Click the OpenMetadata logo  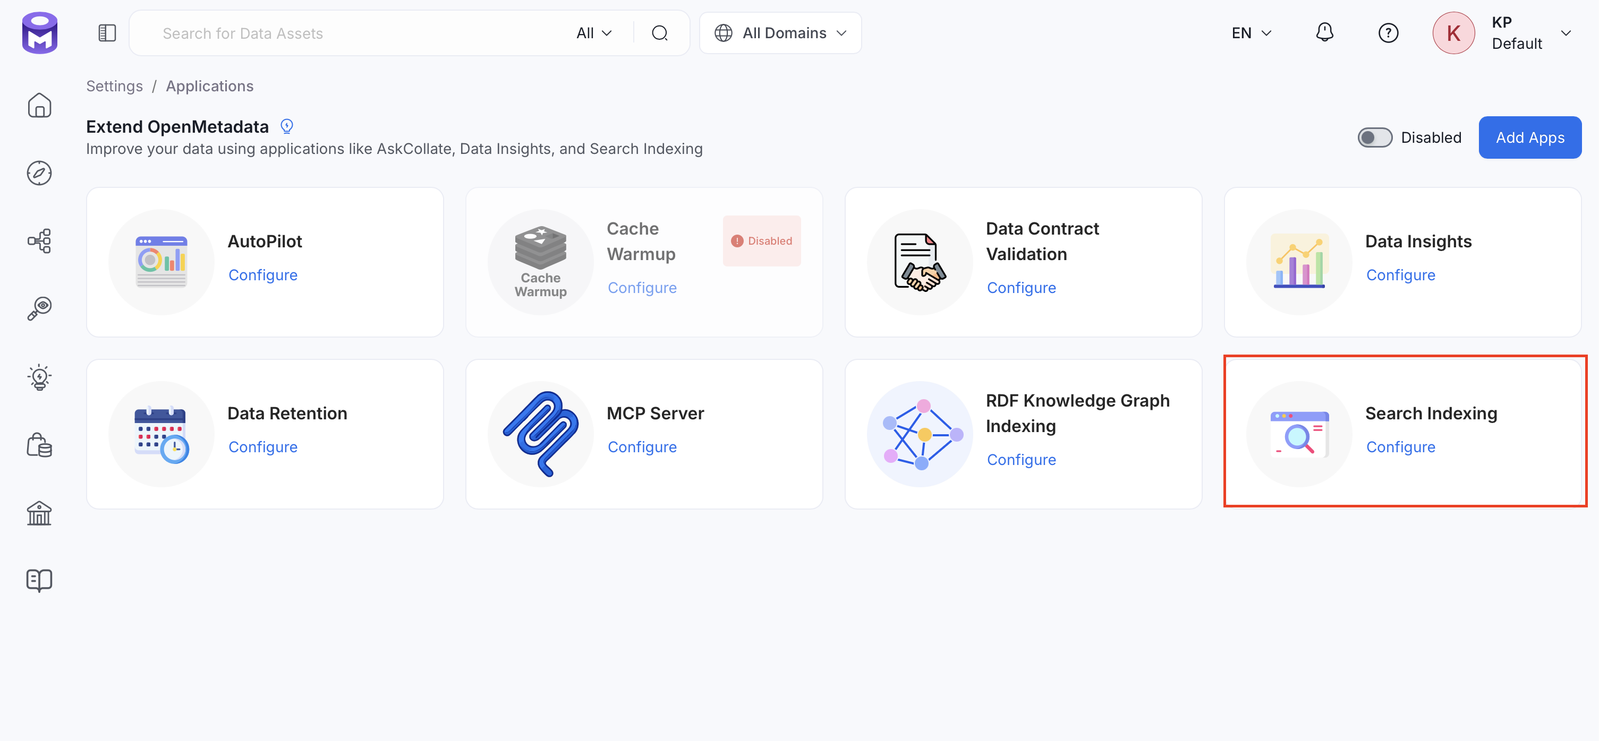pos(40,33)
